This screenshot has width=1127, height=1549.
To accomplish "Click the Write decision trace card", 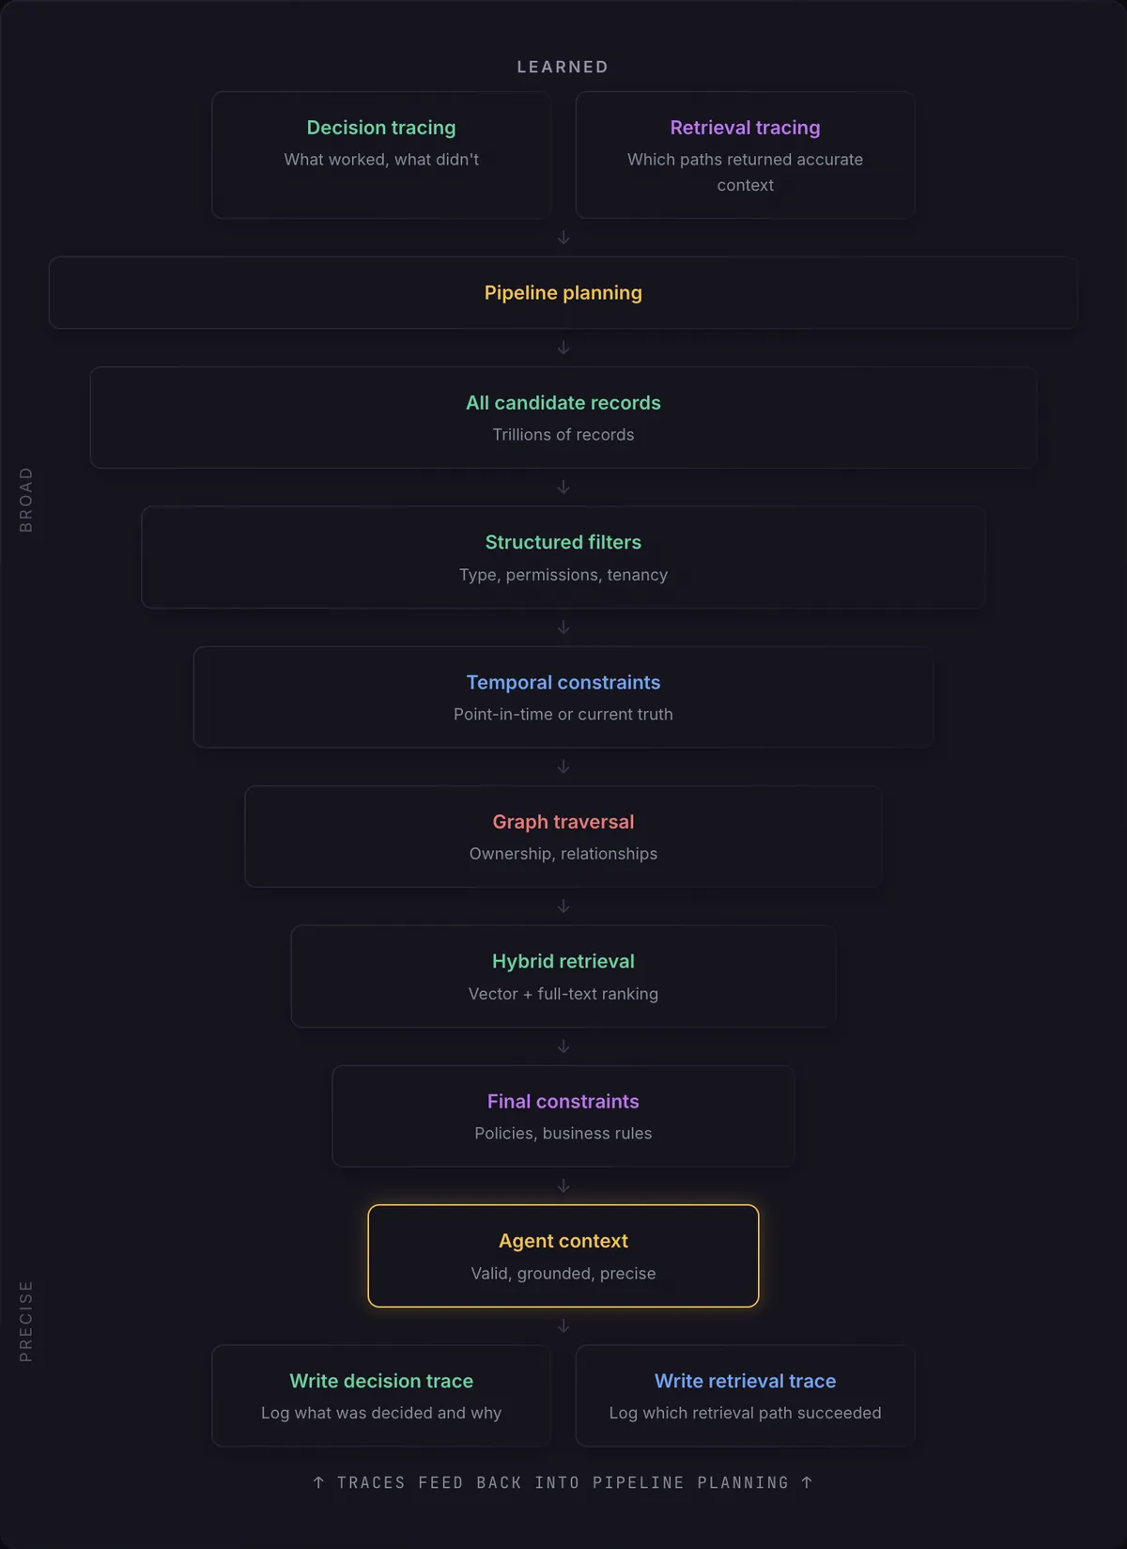I will pyautogui.click(x=381, y=1395).
